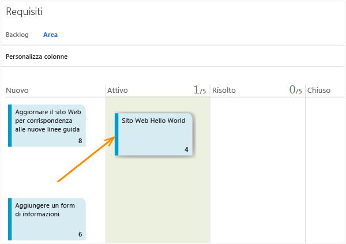Click the Chiuso column header
This screenshot has height=244, width=346.
coord(319,90)
